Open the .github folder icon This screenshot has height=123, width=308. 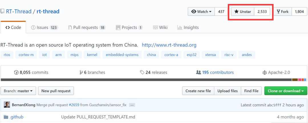6,117
